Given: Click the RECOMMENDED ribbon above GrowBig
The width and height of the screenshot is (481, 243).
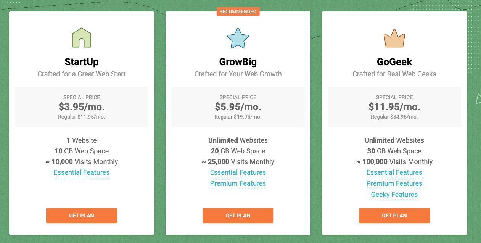Looking at the screenshot, I should [x=238, y=11].
